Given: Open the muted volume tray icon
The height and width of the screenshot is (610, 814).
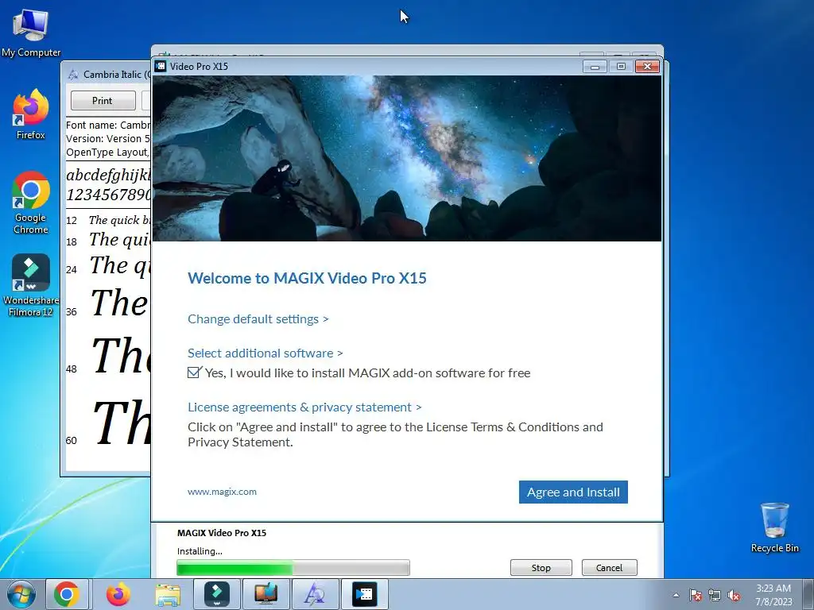Looking at the screenshot, I should pyautogui.click(x=734, y=595).
